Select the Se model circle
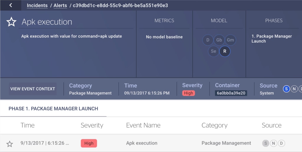The width and height of the screenshot is (302, 152). (214, 51)
